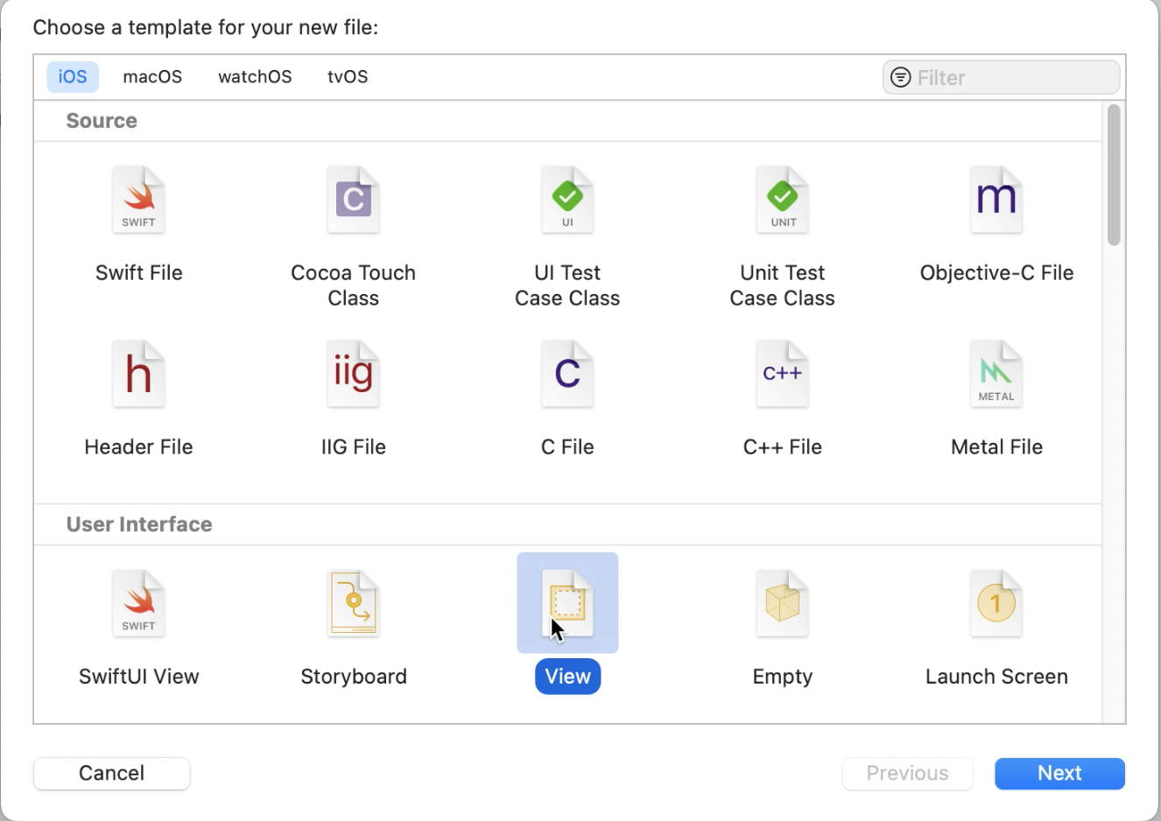1161x821 pixels.
Task: Pick the UI Test Case Class icon
Action: pos(567,200)
